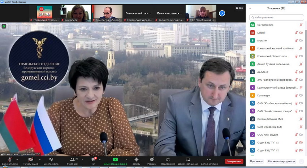Click the Найти участника search field
Viewport: 307px width, 168px height.
pyautogui.click(x=276, y=17)
